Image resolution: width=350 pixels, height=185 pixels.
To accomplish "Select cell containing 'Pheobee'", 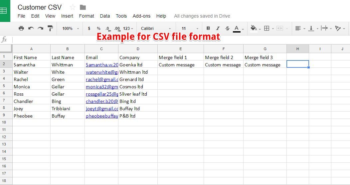I will 32,116.
